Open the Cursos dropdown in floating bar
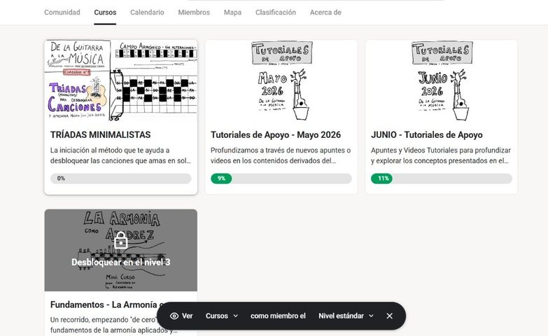The width and height of the screenshot is (548, 336). (x=222, y=316)
